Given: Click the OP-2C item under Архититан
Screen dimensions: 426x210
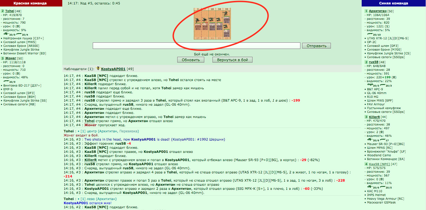Looking at the screenshot, I should 372,42.
